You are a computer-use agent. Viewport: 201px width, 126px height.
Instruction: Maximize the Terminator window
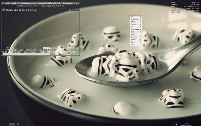(x=76, y=3)
